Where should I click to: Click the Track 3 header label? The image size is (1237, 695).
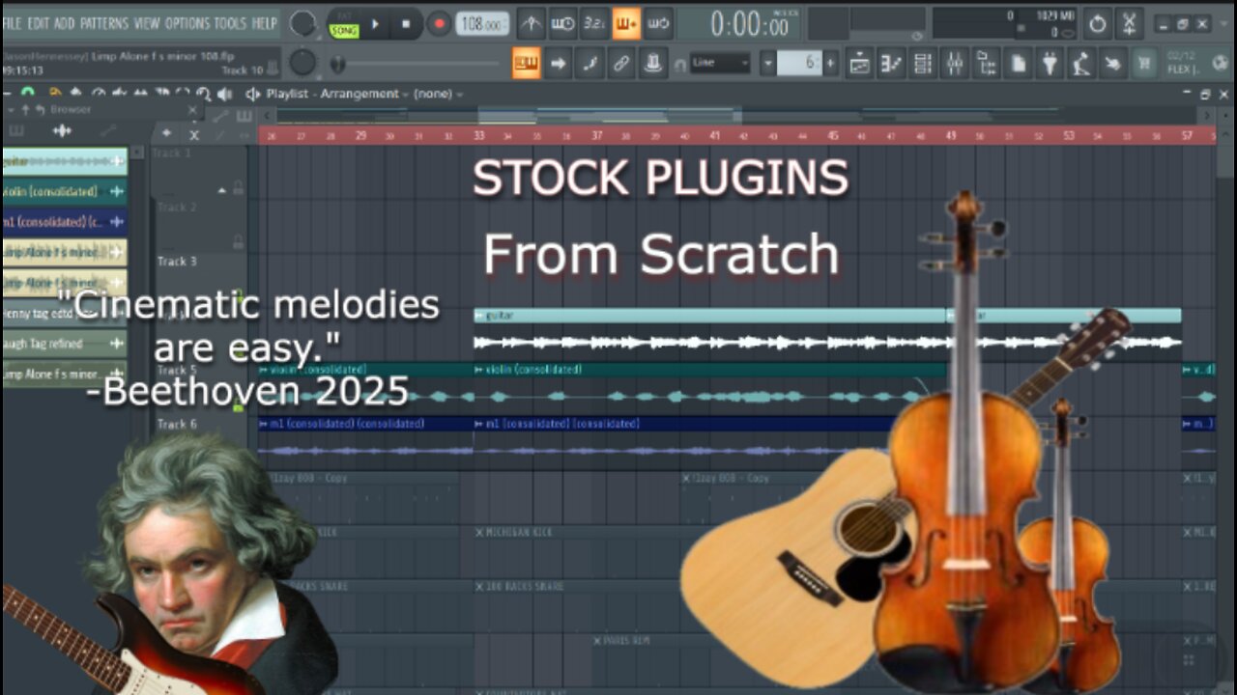(178, 261)
